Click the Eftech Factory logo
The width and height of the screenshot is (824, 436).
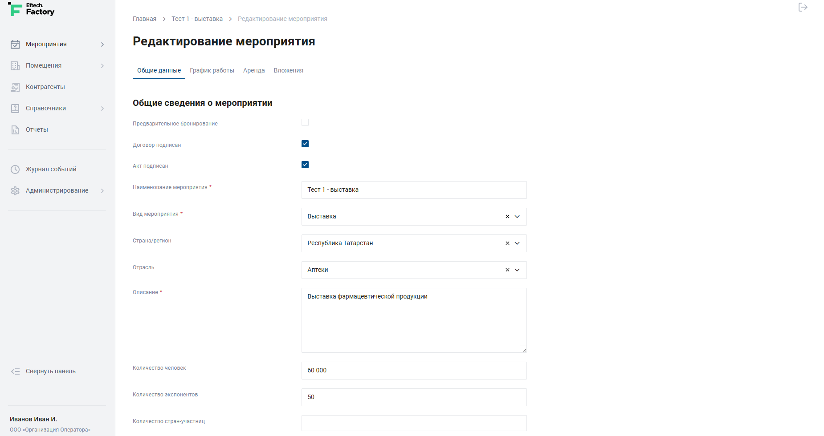pyautogui.click(x=31, y=9)
